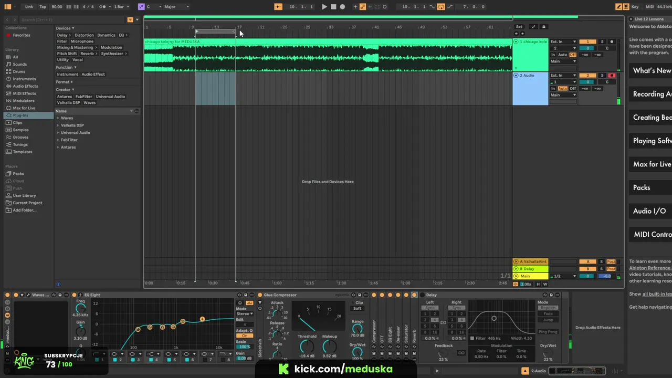Click the 90.00 tempo field
Image resolution: width=672 pixels, height=378 pixels.
tap(57, 7)
